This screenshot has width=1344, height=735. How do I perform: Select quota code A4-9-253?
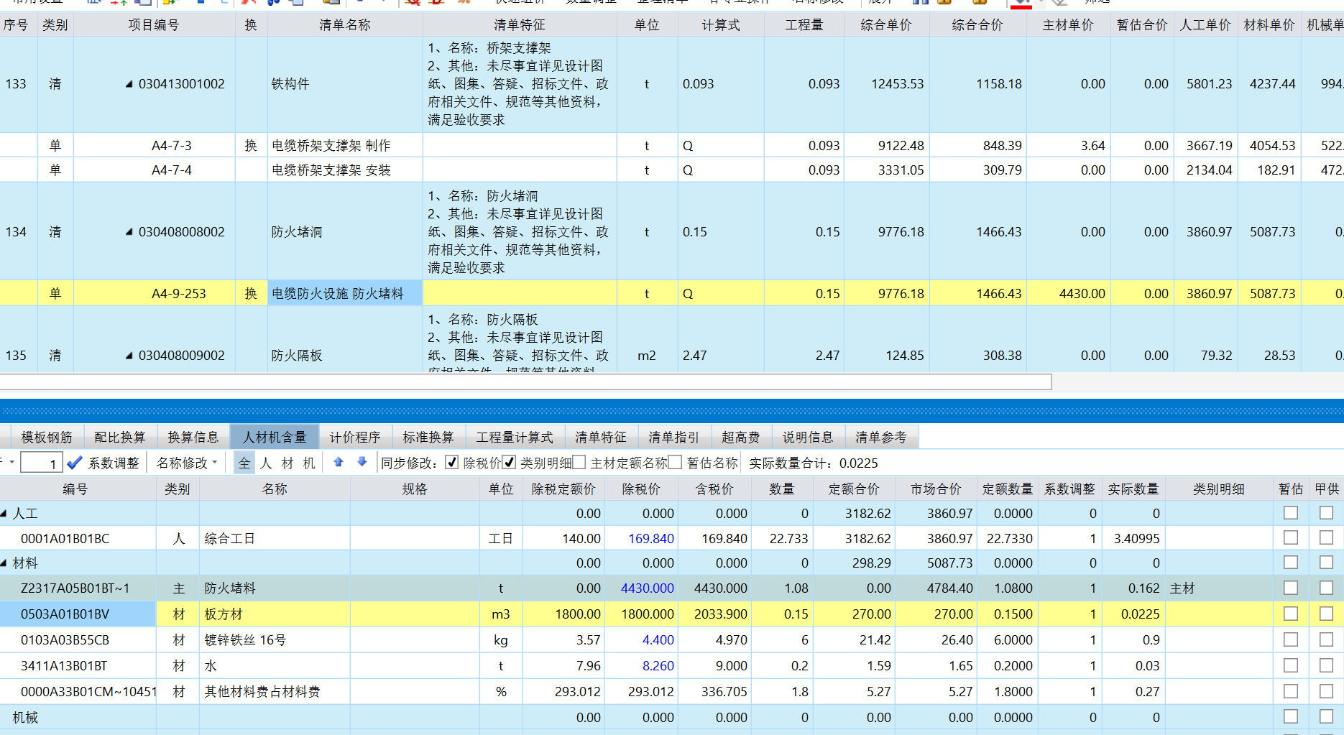click(x=179, y=294)
